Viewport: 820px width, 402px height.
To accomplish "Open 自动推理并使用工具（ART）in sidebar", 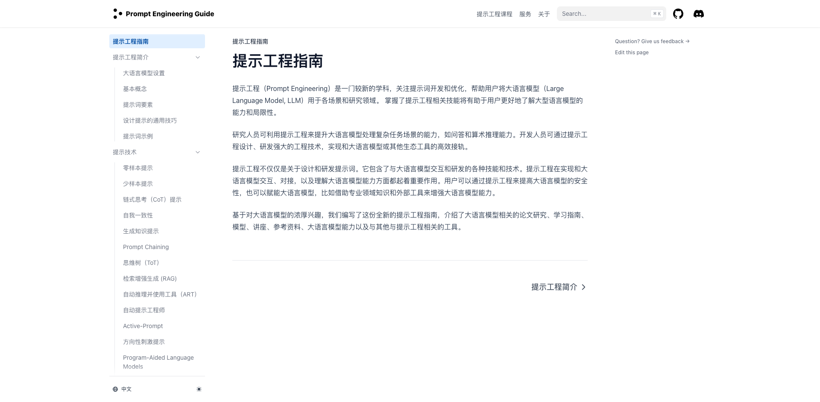I will (x=161, y=294).
